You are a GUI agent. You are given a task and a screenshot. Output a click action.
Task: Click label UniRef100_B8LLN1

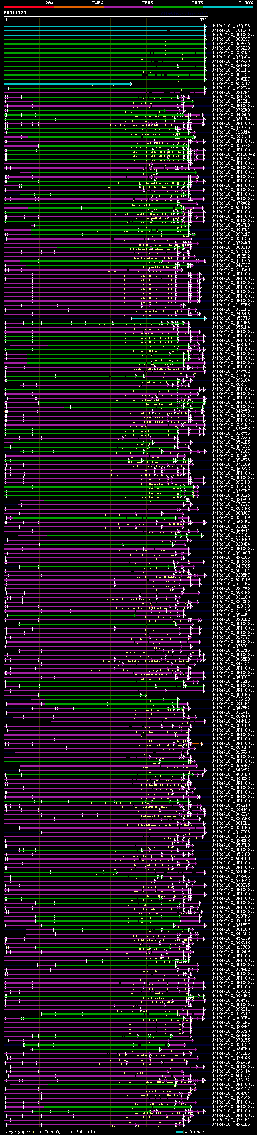230,70
